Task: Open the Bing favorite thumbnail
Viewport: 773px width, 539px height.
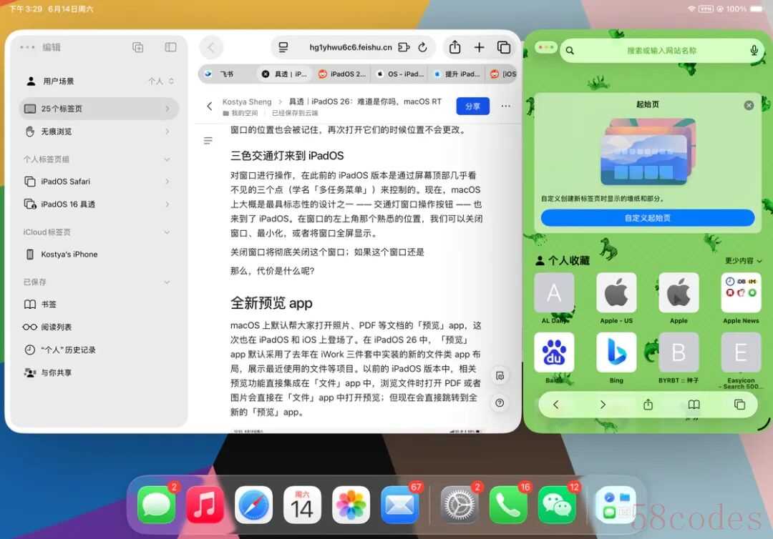Action: click(616, 352)
